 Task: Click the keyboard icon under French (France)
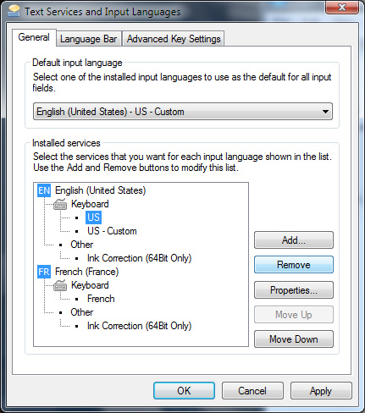coord(60,285)
